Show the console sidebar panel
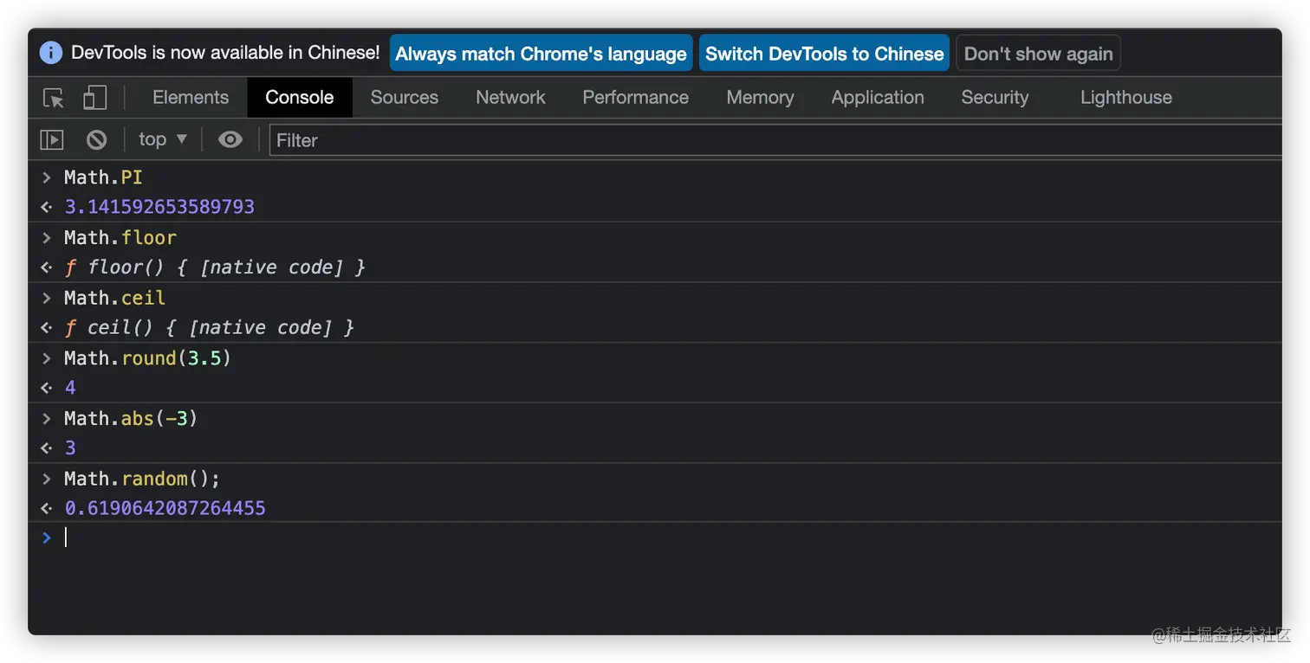1310x663 pixels. [x=52, y=139]
